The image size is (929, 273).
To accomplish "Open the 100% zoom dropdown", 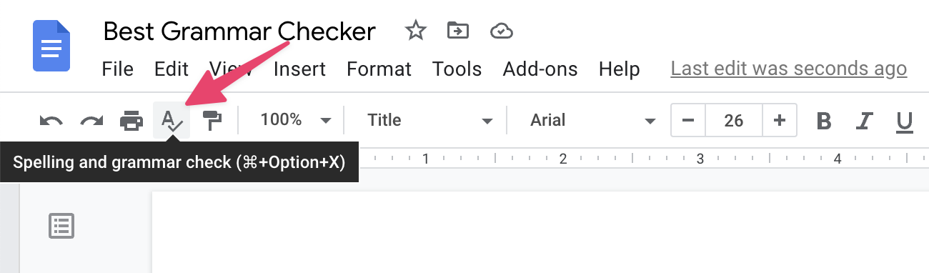I will [x=296, y=120].
